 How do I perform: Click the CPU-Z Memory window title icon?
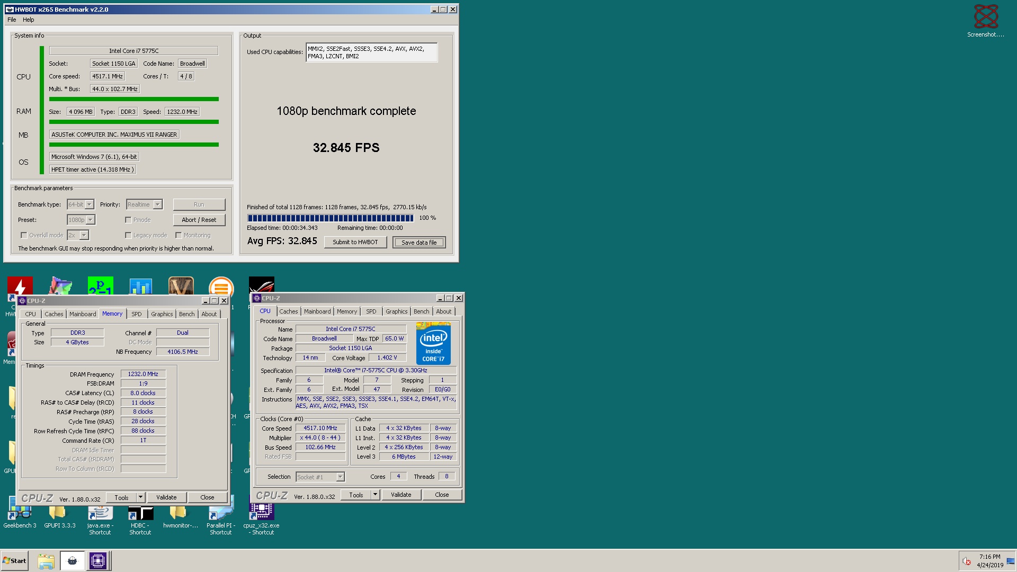pos(22,301)
